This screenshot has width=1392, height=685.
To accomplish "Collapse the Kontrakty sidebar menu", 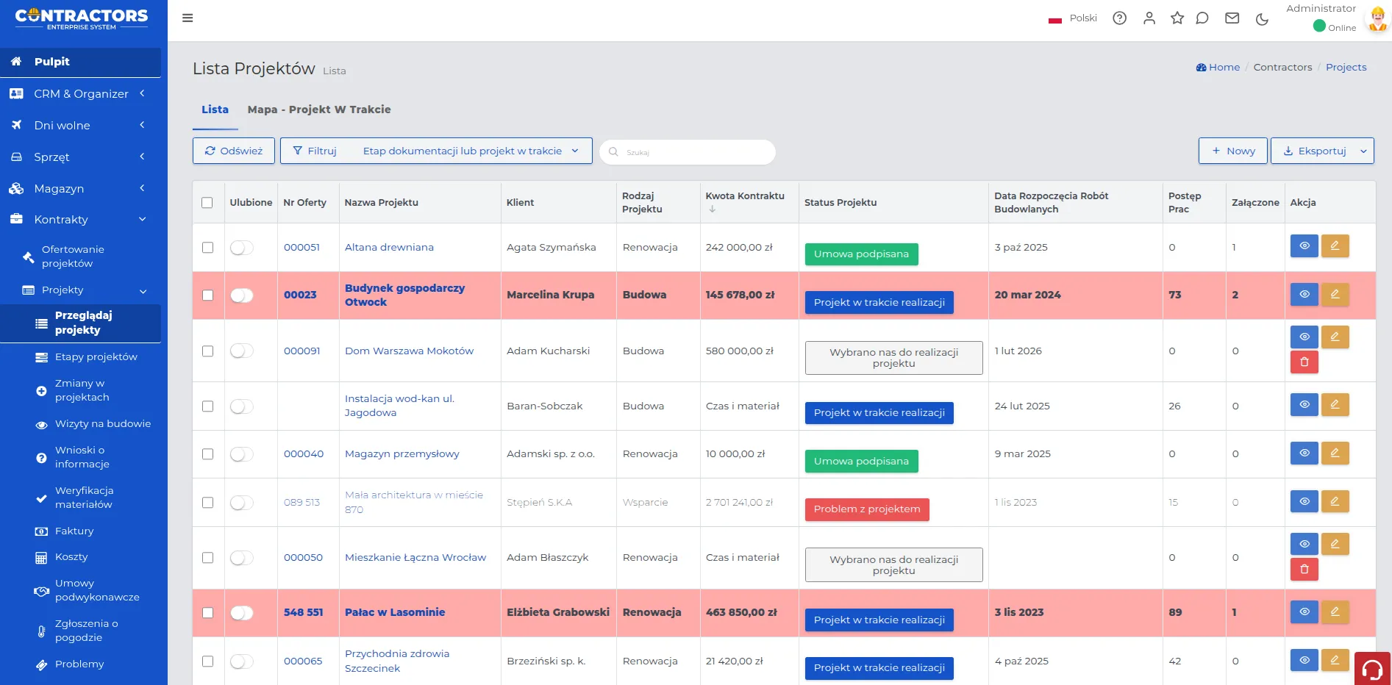I will [x=80, y=219].
